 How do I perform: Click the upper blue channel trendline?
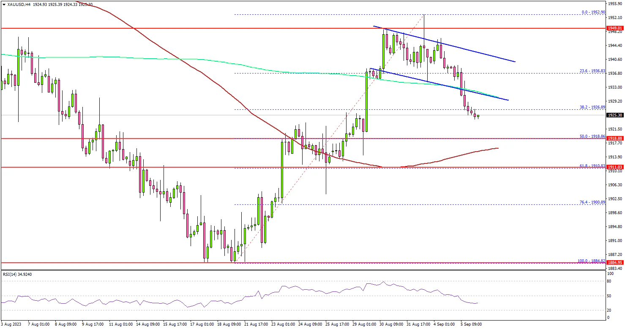465,47
